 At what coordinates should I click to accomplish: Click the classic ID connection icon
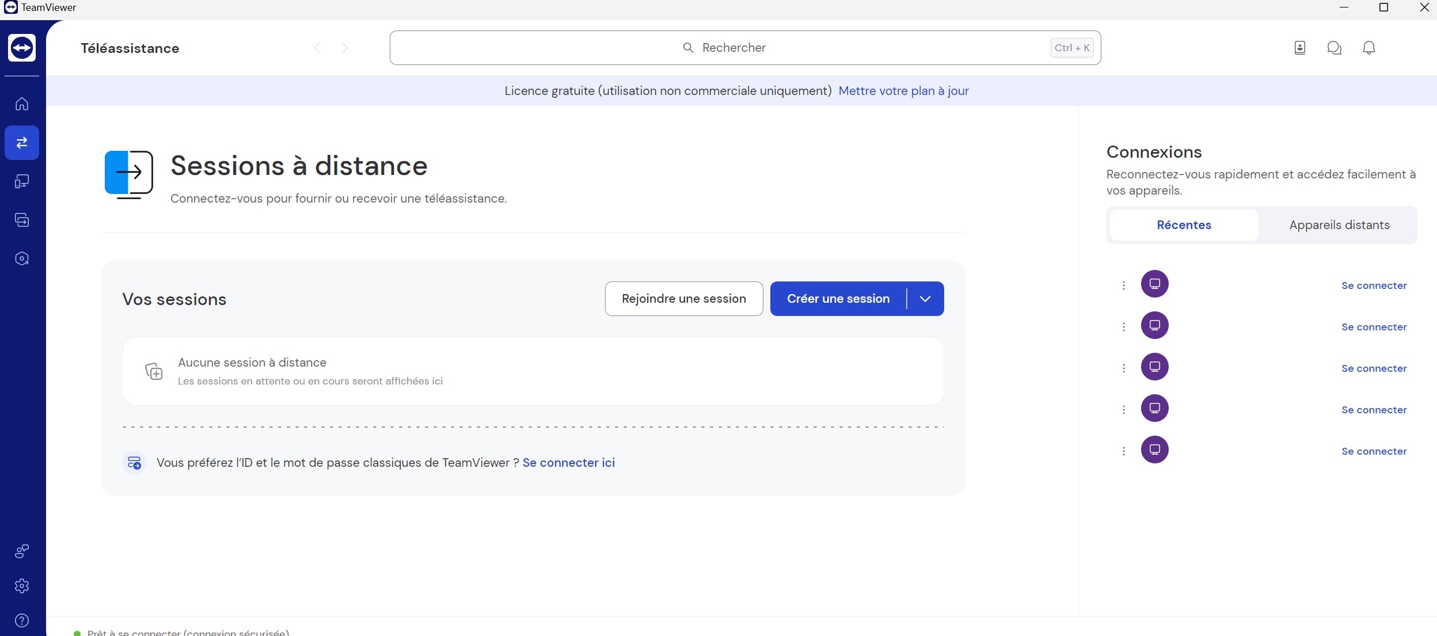coord(134,463)
